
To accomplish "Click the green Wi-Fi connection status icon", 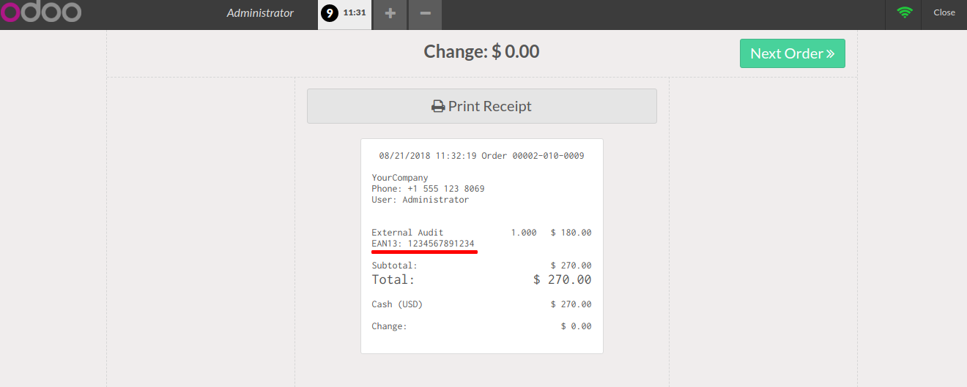I will click(x=905, y=12).
